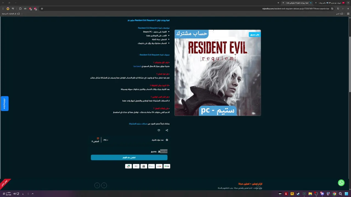Open the apps grid in bookmarks bar
This screenshot has width=351, height=197.
(348, 13)
